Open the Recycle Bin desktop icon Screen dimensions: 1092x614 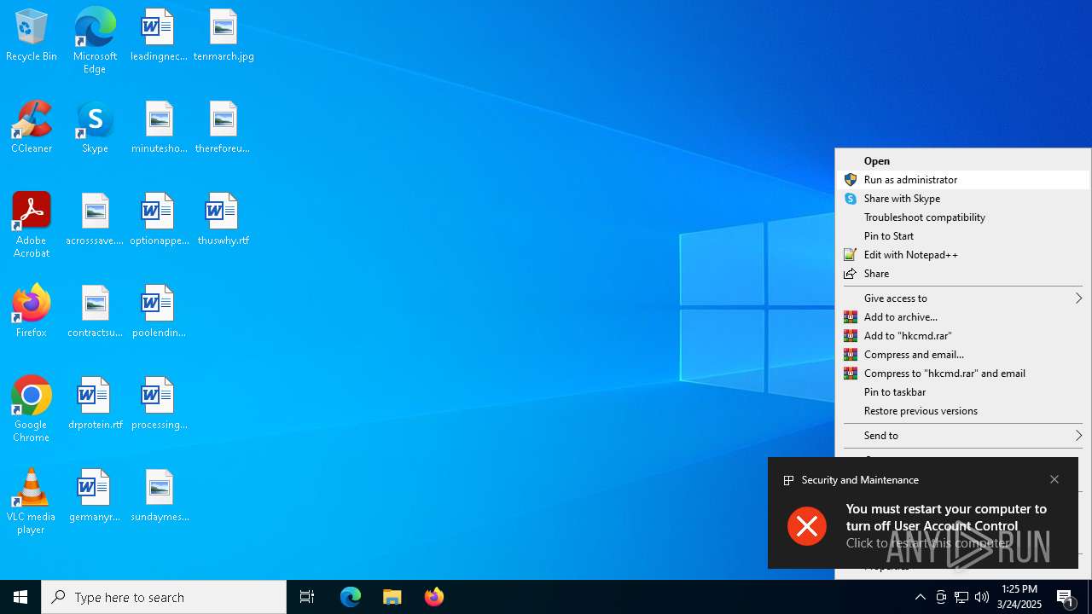(32, 36)
